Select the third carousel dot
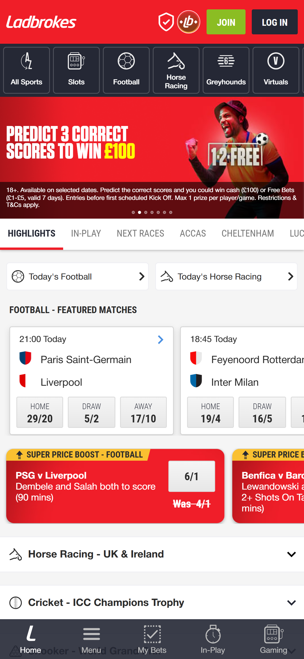Image resolution: width=304 pixels, height=659 pixels. (146, 212)
